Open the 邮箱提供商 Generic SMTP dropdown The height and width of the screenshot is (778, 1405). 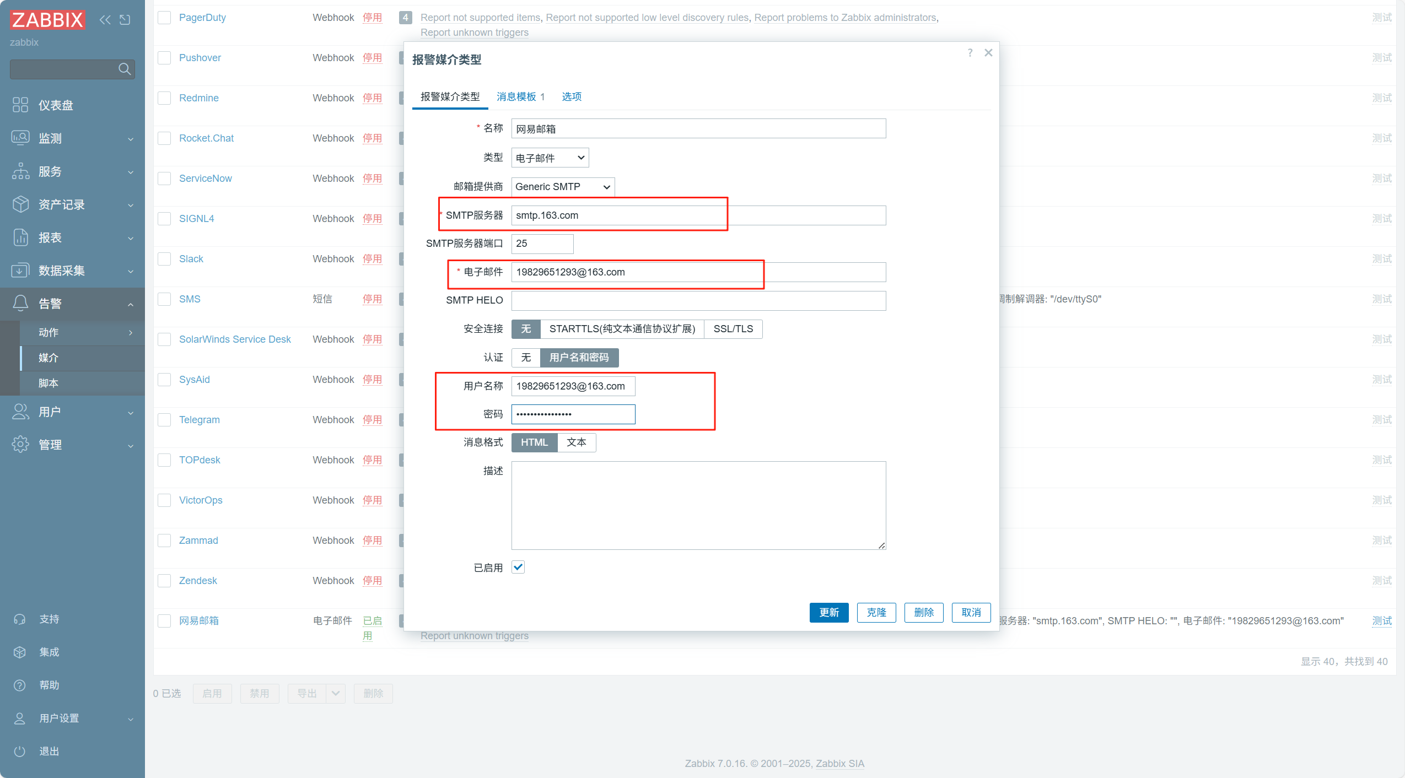pos(563,187)
